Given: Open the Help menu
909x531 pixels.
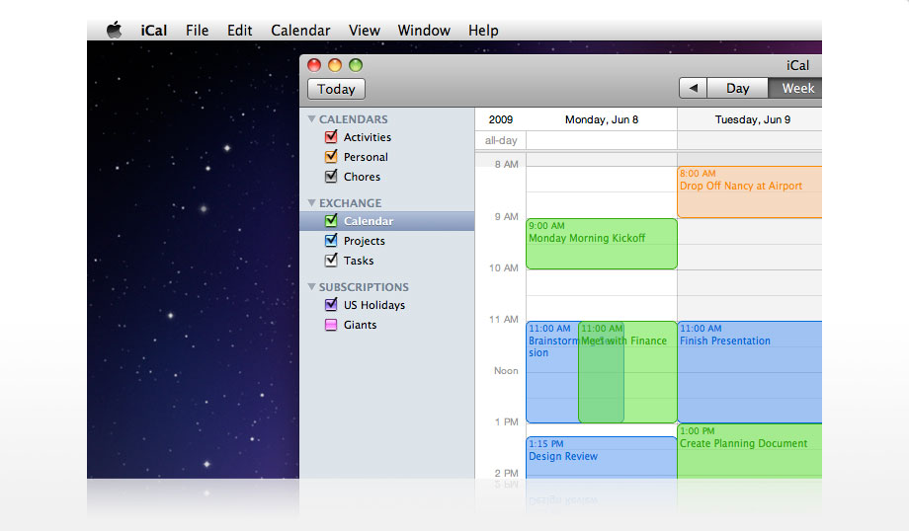Looking at the screenshot, I should pos(483,31).
